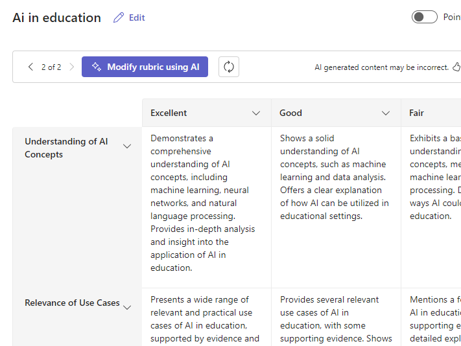This screenshot has width=461, height=346.
Task: Go to the next rubric version arrow
Action: tap(71, 67)
